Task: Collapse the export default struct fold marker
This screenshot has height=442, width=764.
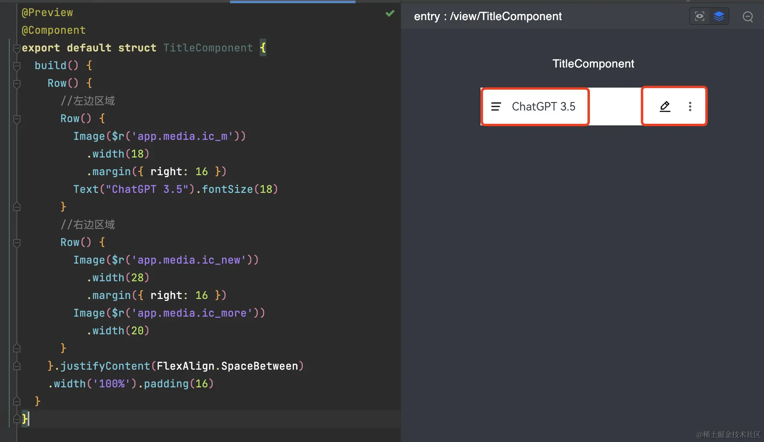Action: click(17, 49)
